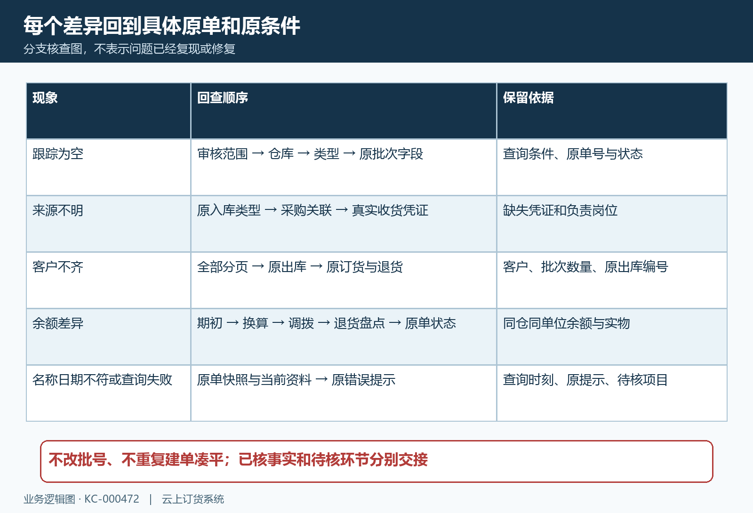This screenshot has height=513, width=753.
Task: Select the cell 同仓同单位余额与实物
Action: pos(612,337)
